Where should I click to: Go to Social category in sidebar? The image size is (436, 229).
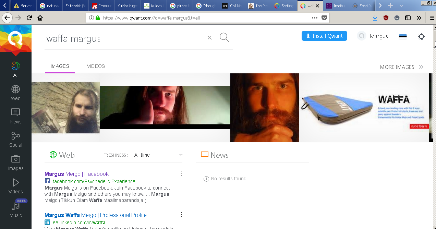16,140
